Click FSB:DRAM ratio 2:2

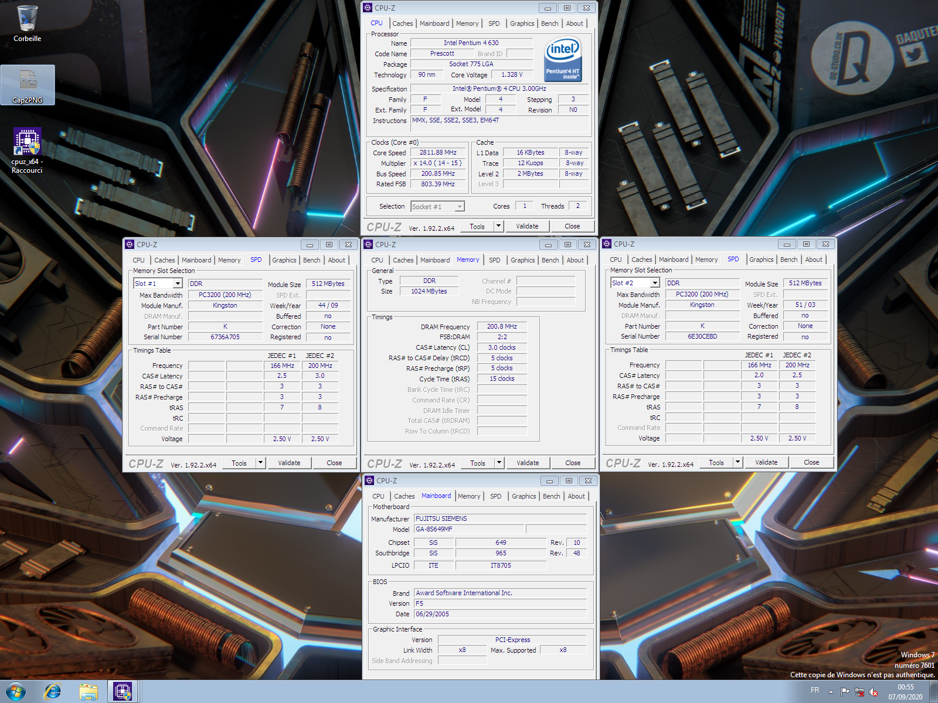[x=502, y=337]
